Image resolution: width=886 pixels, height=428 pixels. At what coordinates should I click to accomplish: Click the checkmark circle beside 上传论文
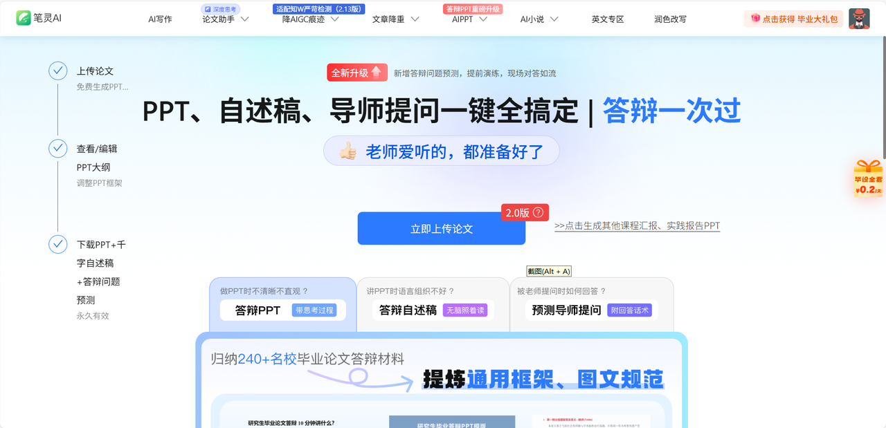click(x=57, y=71)
